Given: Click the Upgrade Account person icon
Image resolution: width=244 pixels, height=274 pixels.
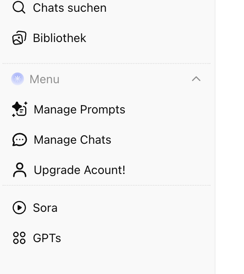Looking at the screenshot, I should tap(20, 170).
